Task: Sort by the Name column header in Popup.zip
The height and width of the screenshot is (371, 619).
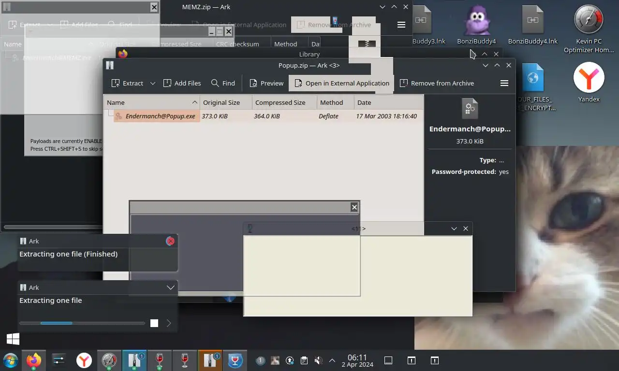Action: pos(151,102)
